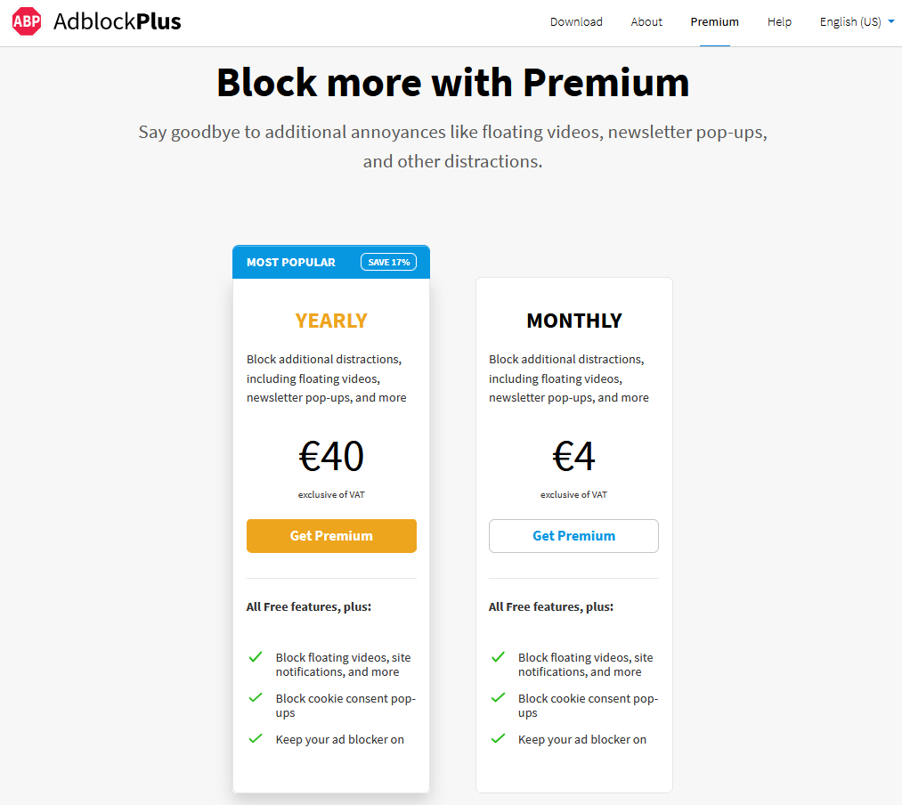Click the Monthly floating videos checkmark icon

pyautogui.click(x=498, y=656)
